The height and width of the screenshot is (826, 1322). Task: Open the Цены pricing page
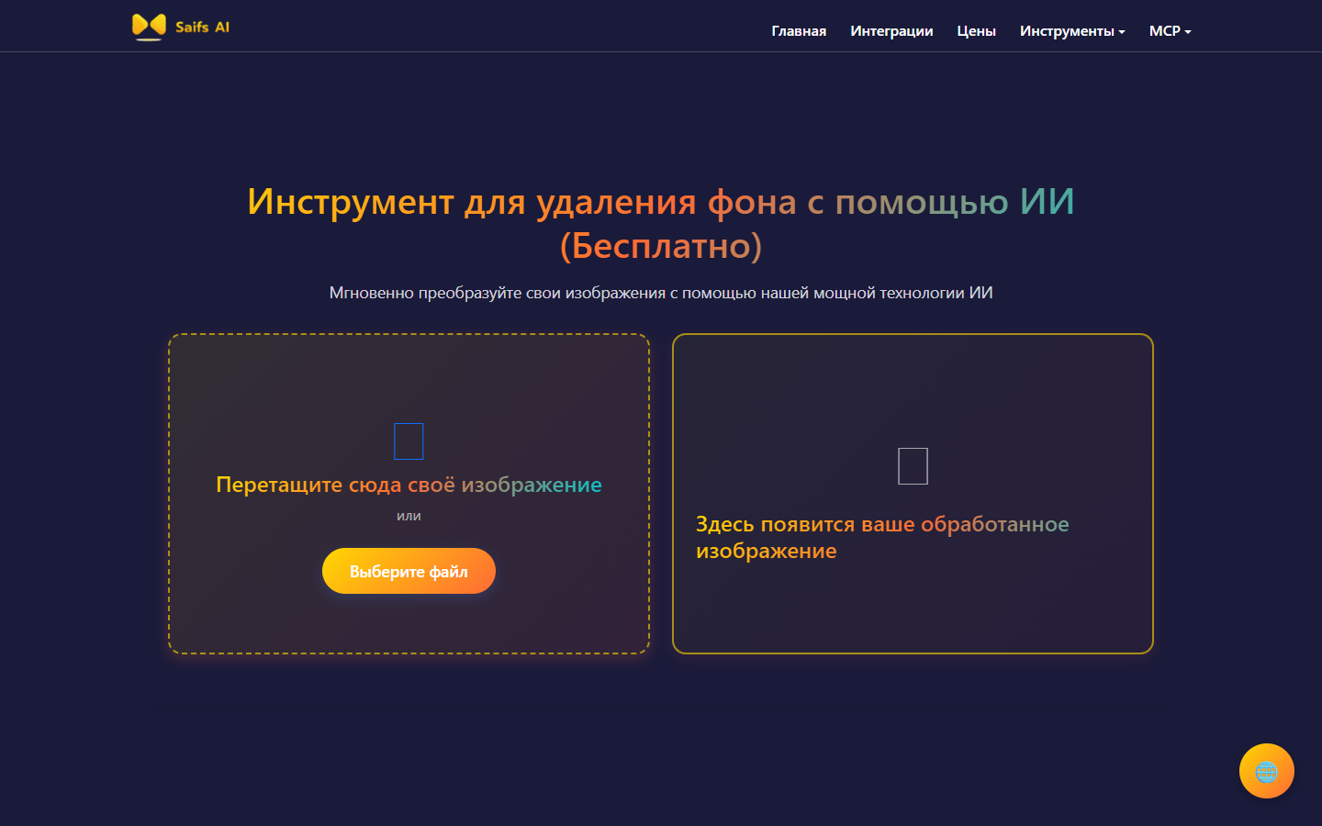click(x=976, y=31)
